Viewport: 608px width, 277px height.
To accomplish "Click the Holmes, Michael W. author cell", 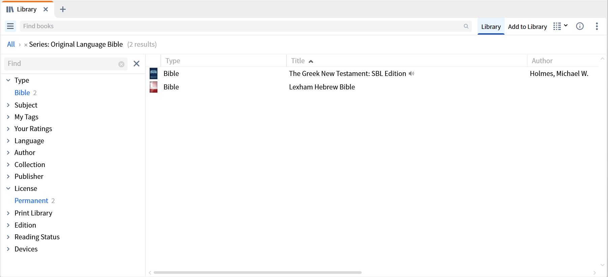I will pos(559,74).
